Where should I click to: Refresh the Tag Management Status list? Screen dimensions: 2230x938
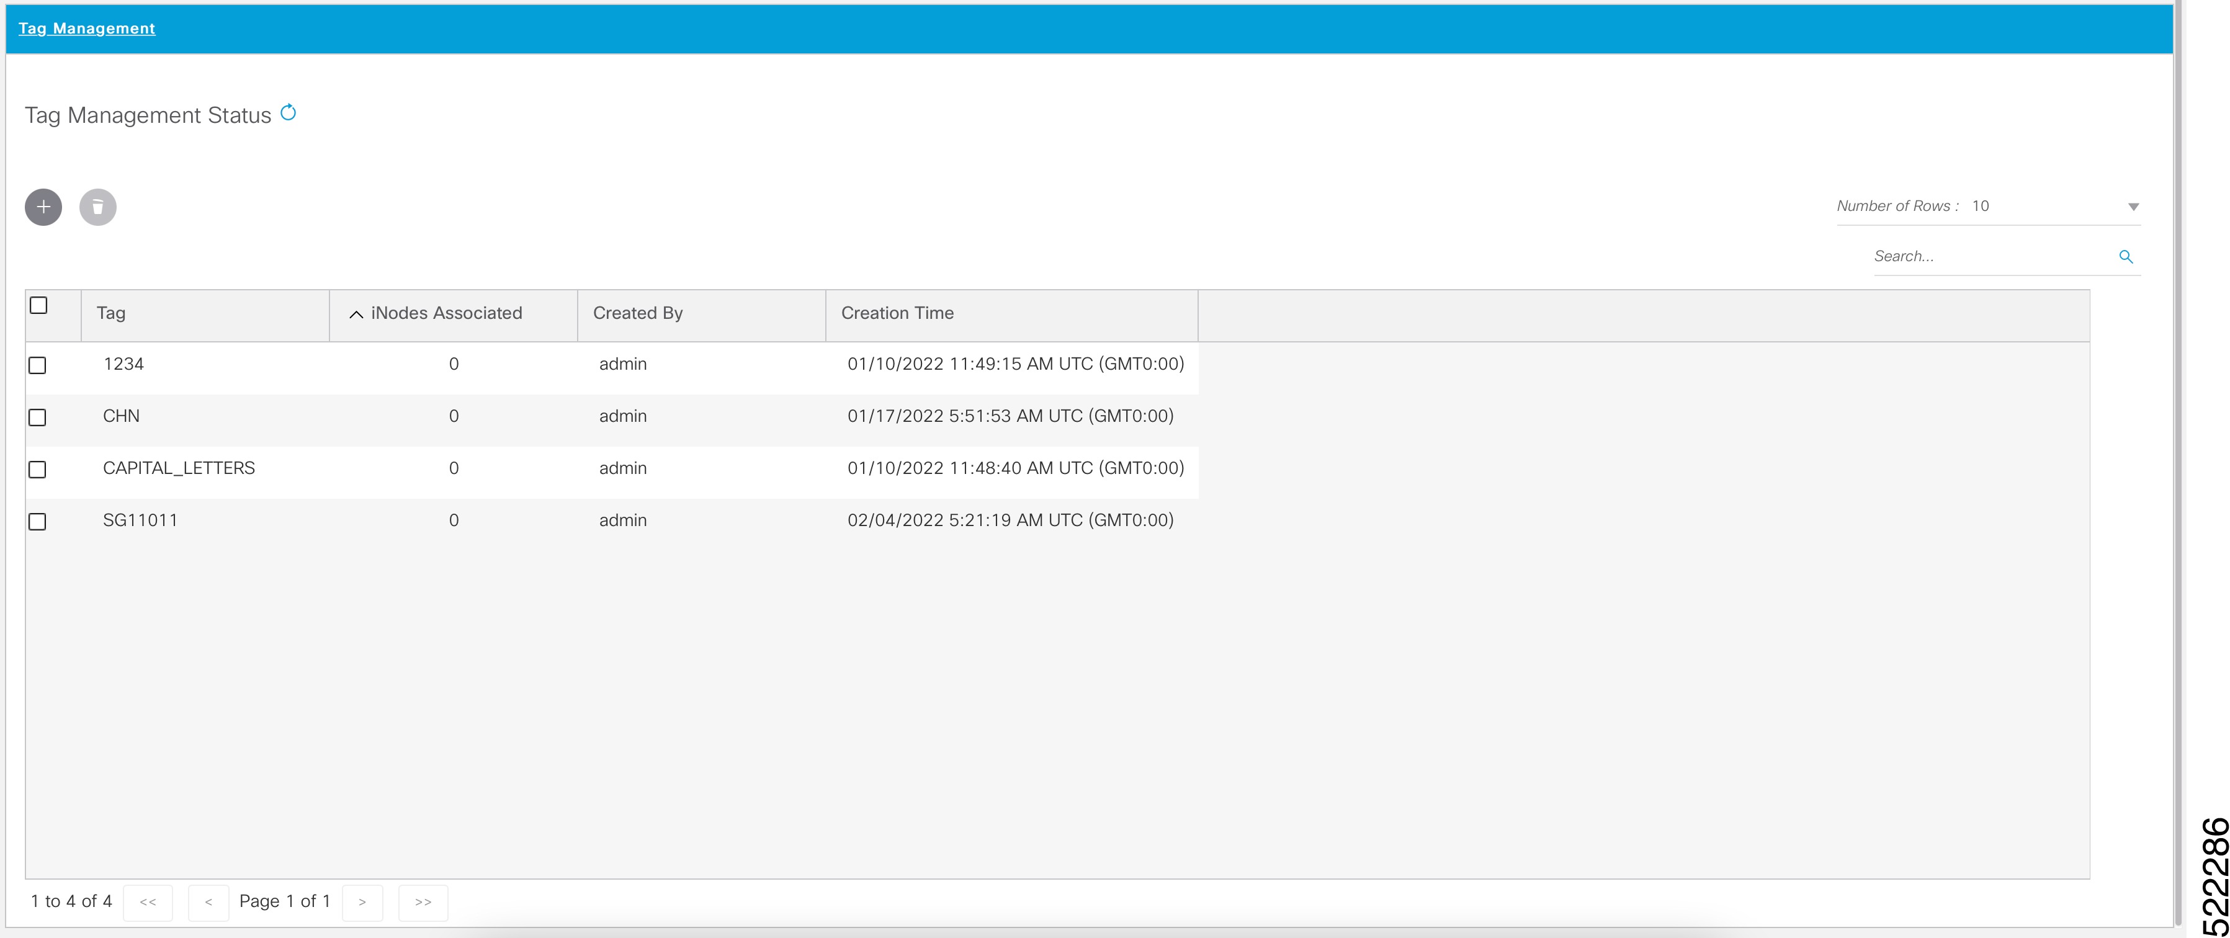click(289, 112)
